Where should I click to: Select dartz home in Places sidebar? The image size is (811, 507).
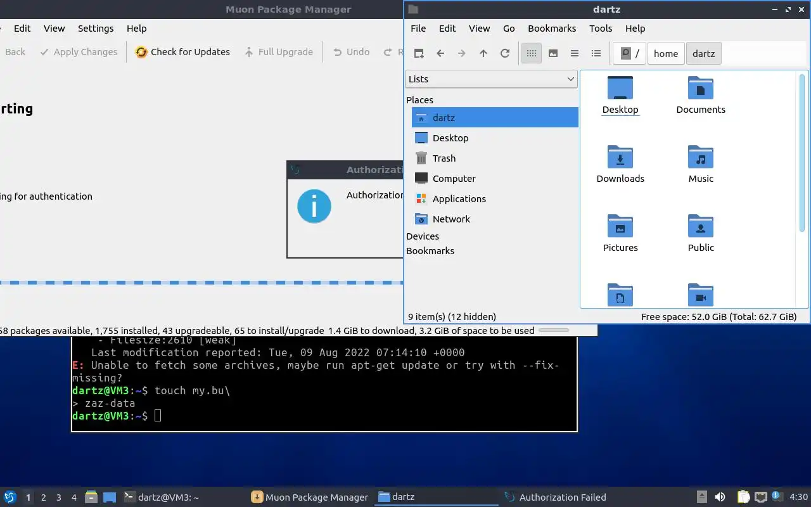coord(495,117)
